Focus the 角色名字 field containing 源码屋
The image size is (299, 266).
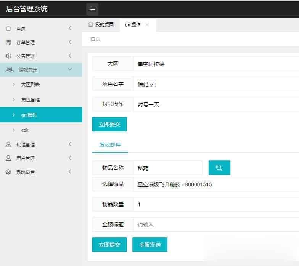coord(217,84)
